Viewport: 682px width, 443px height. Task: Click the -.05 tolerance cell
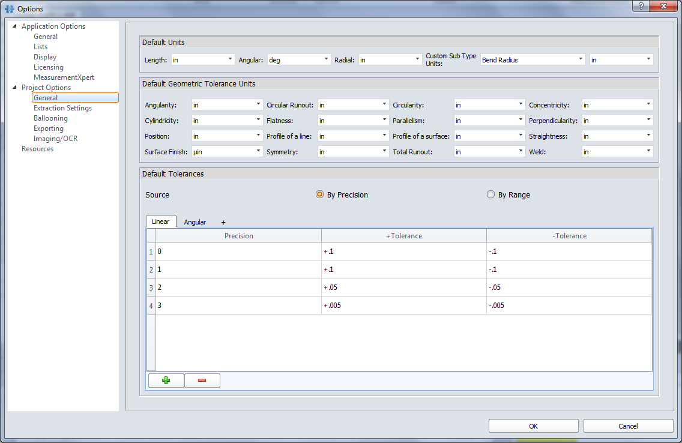point(569,288)
